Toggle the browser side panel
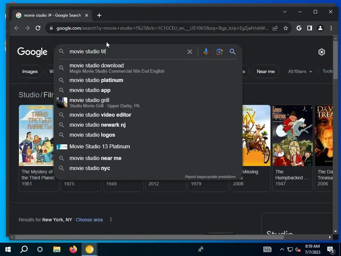341x256 pixels. (x=309, y=28)
